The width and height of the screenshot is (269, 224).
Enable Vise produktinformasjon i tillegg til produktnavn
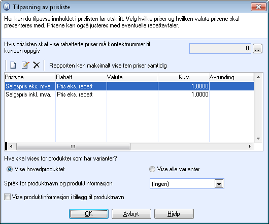[x=8, y=197]
